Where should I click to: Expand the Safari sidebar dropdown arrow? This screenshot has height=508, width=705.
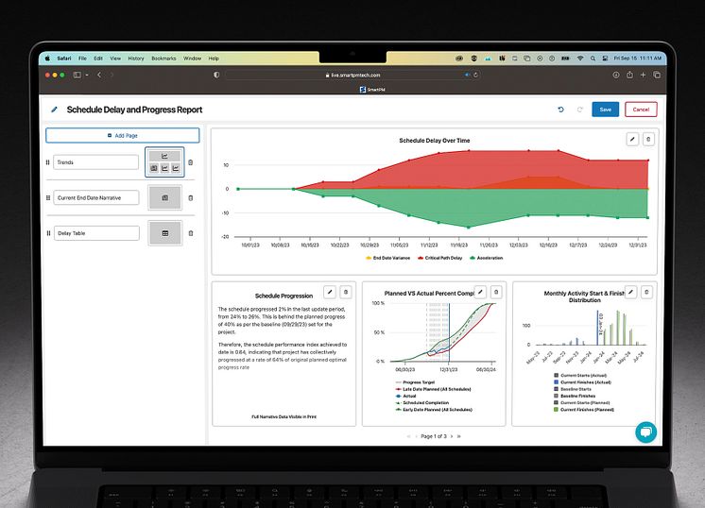coord(87,75)
